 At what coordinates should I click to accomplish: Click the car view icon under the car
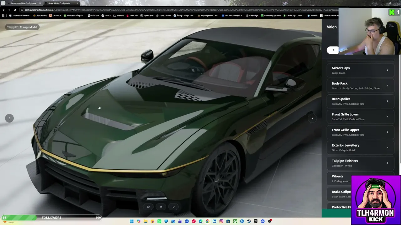click(161, 207)
